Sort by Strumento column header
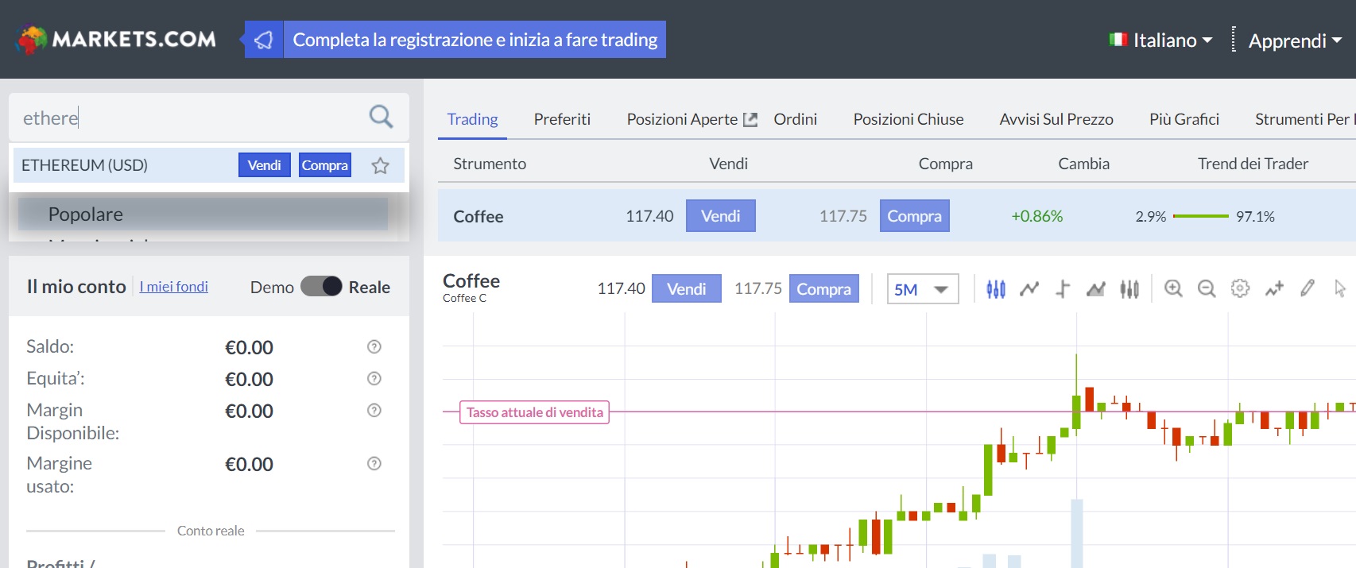The height and width of the screenshot is (568, 1356). pos(490,164)
